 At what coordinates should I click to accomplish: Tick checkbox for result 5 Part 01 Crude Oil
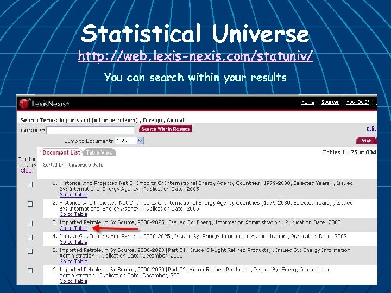(x=30, y=251)
